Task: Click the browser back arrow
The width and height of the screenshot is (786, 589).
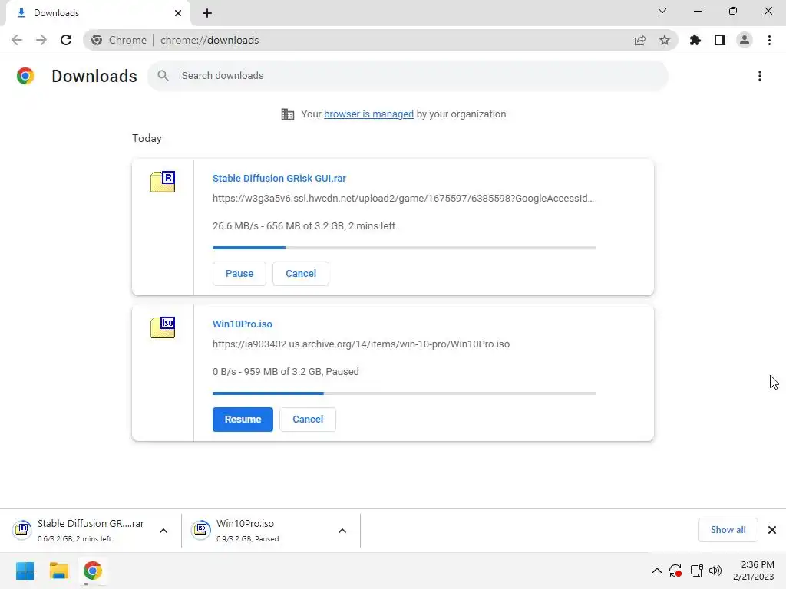Action: [17, 40]
